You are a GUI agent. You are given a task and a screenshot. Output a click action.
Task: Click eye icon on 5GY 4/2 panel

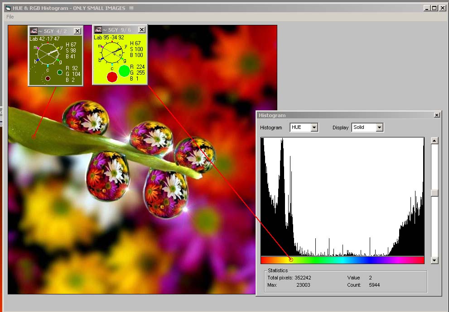[x=34, y=31]
